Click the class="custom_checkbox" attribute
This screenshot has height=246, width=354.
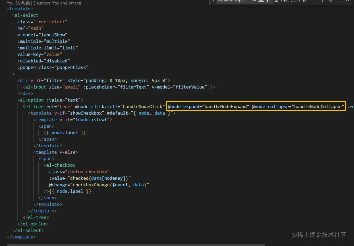[79, 172]
